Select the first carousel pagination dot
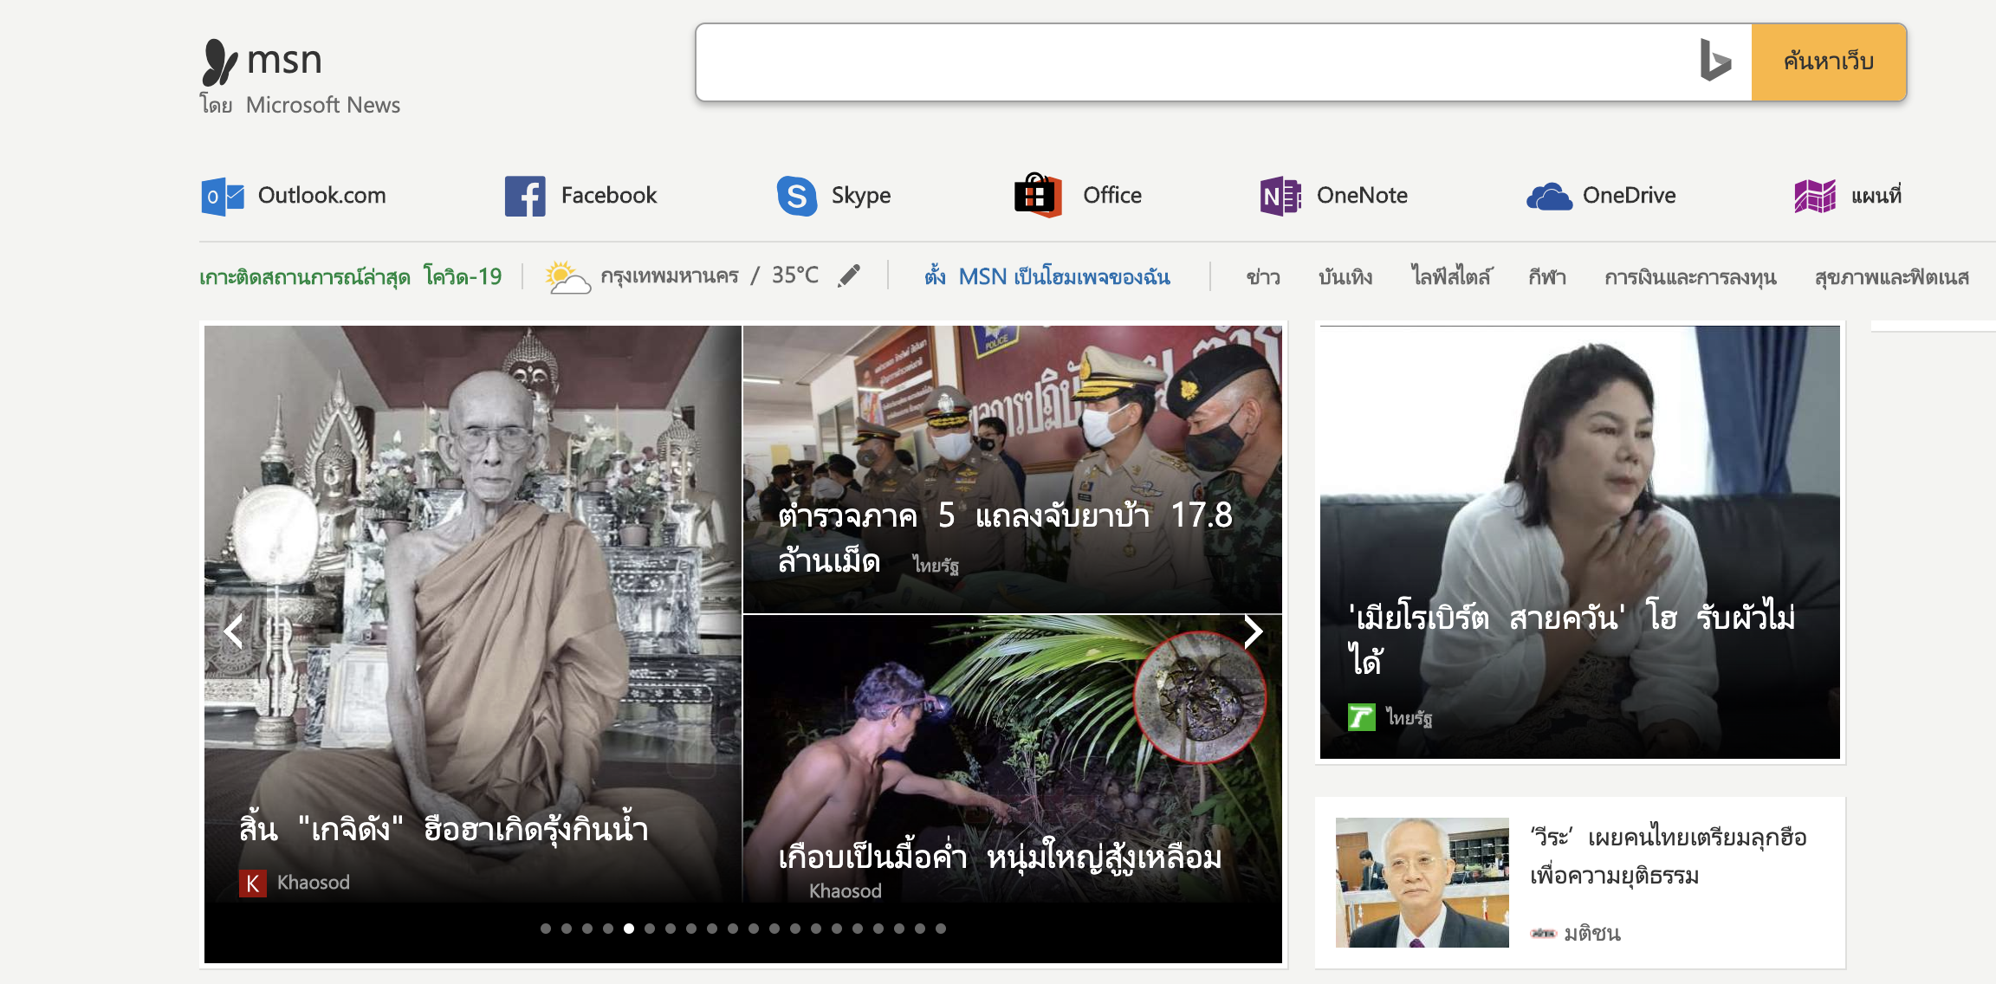Image resolution: width=1996 pixels, height=984 pixels. point(546,929)
